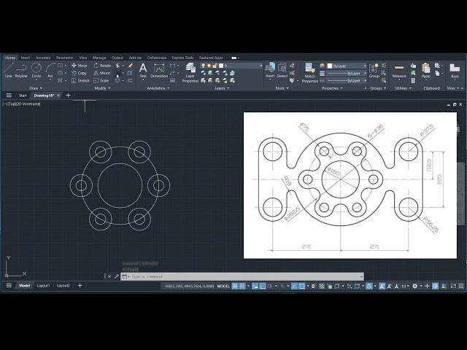Screen dimensions: 467x350
Task: Open the Parametric ribbon tab
Action: [65, 58]
